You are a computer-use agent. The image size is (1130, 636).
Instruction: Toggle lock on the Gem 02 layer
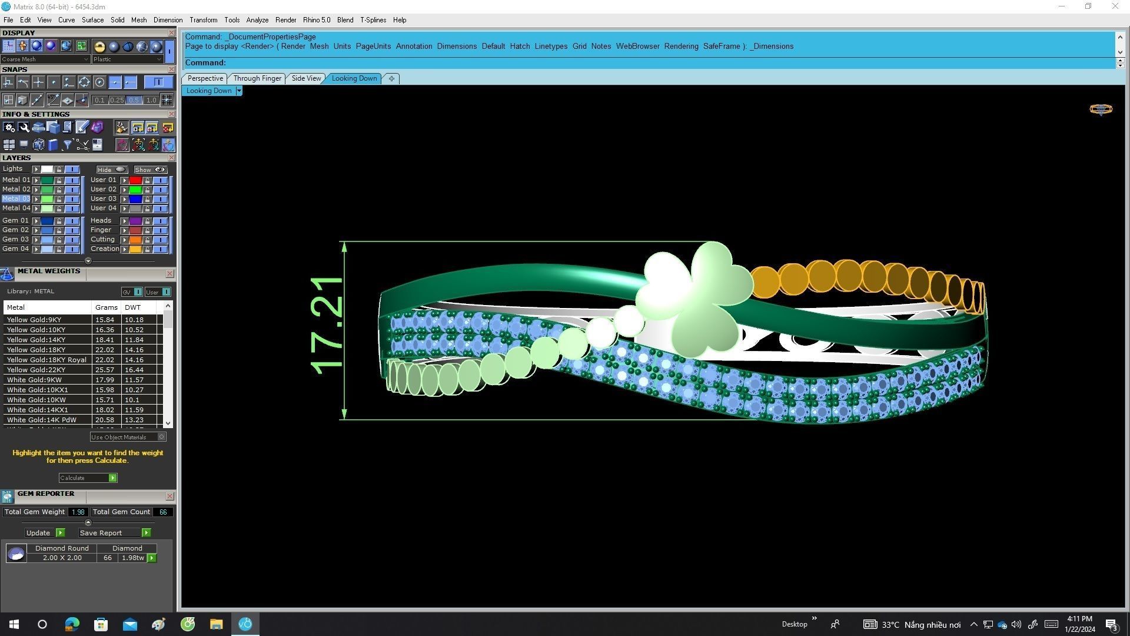pyautogui.click(x=59, y=230)
